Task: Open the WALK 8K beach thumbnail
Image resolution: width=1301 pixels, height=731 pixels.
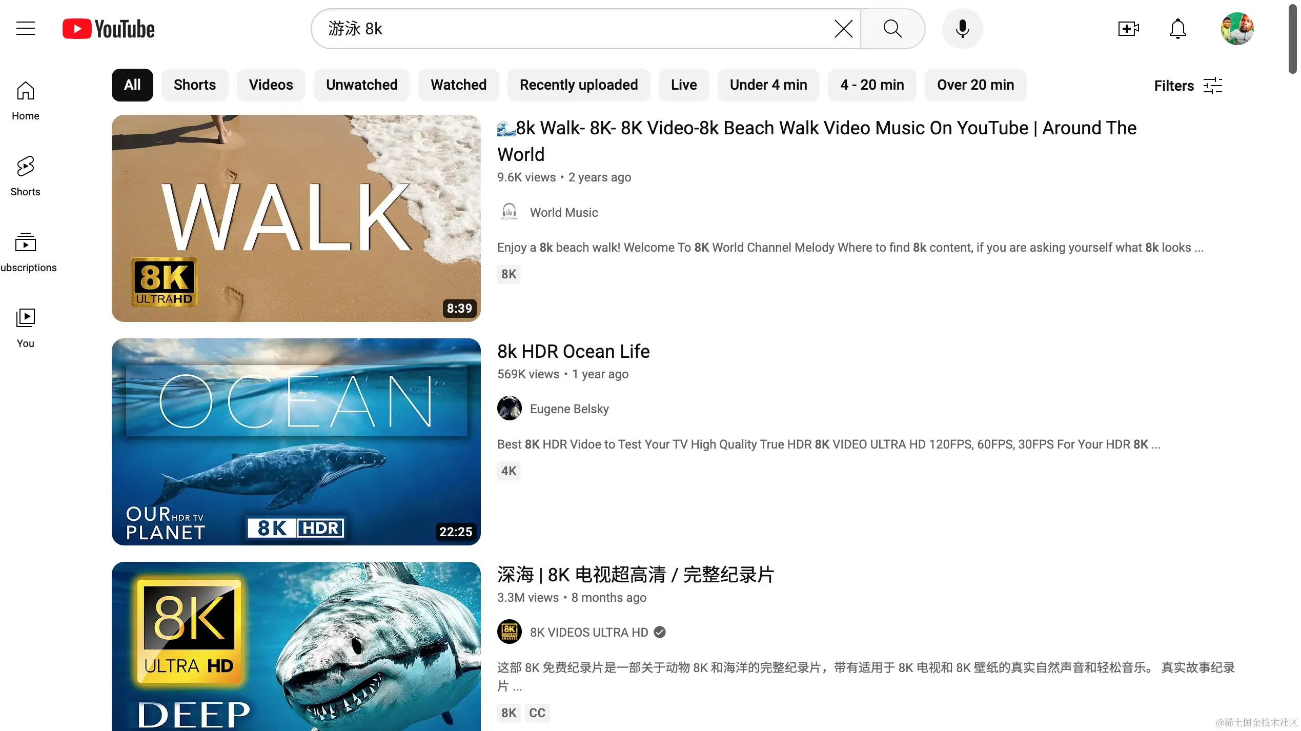Action: (x=296, y=218)
